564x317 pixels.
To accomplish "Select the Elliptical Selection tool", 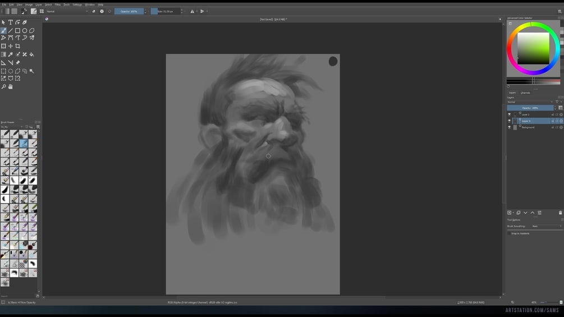I will pos(11,71).
